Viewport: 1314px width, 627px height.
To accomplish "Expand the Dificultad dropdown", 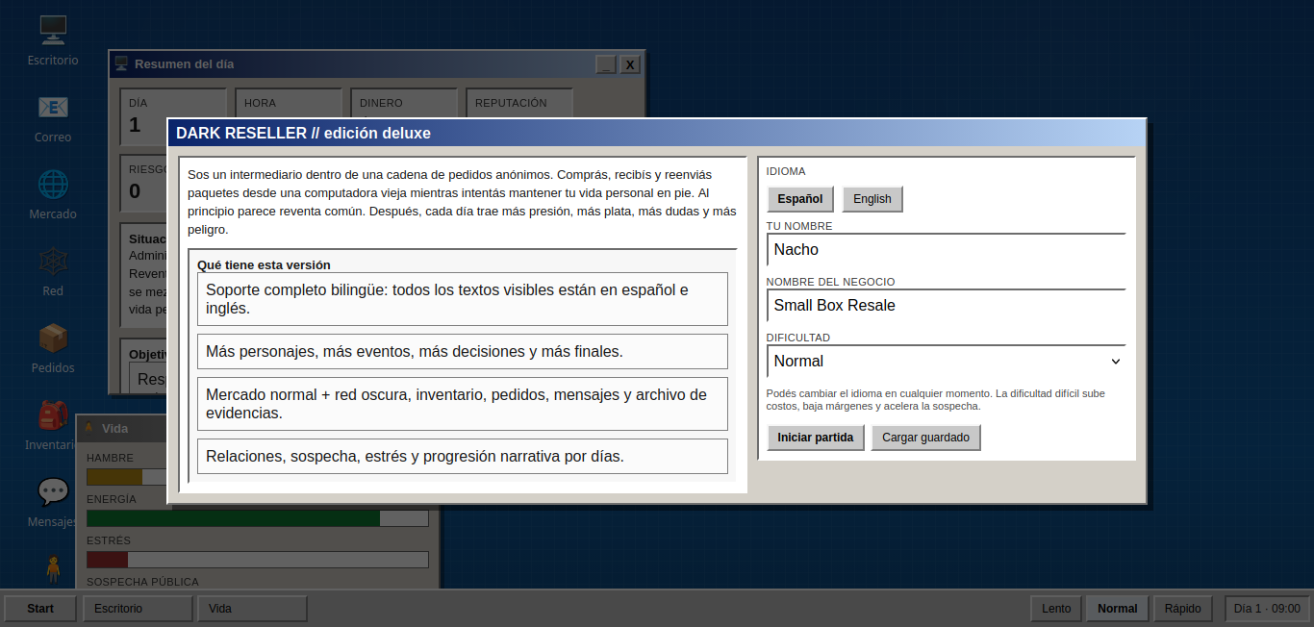I will (947, 361).
